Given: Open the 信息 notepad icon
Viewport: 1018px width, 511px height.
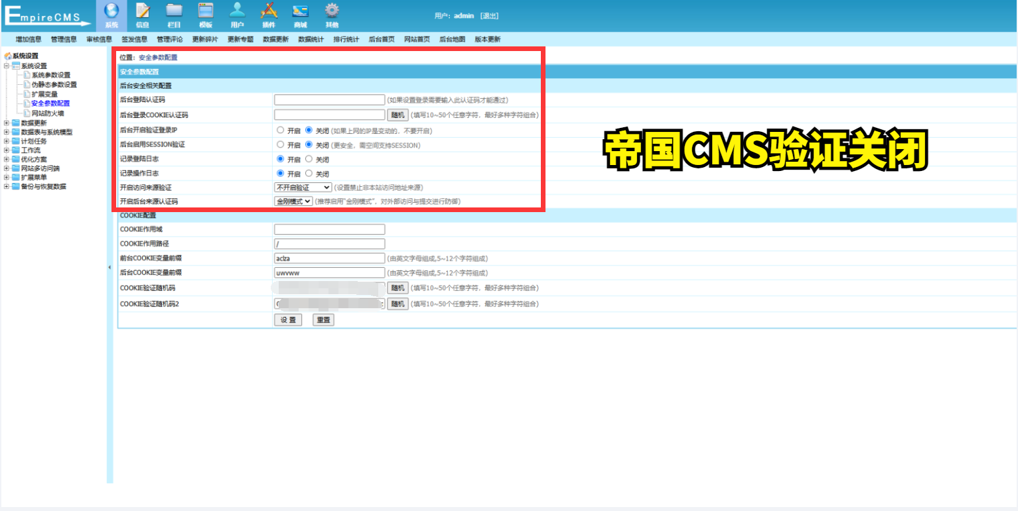Looking at the screenshot, I should (142, 11).
